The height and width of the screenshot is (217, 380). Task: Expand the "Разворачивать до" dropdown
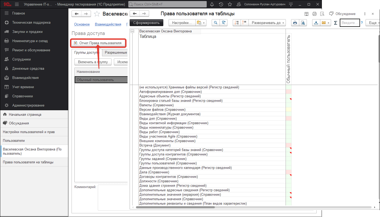point(268,23)
